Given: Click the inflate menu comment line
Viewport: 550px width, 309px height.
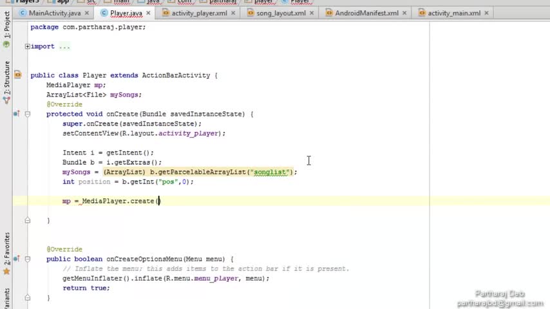Looking at the screenshot, I should click(206, 268).
